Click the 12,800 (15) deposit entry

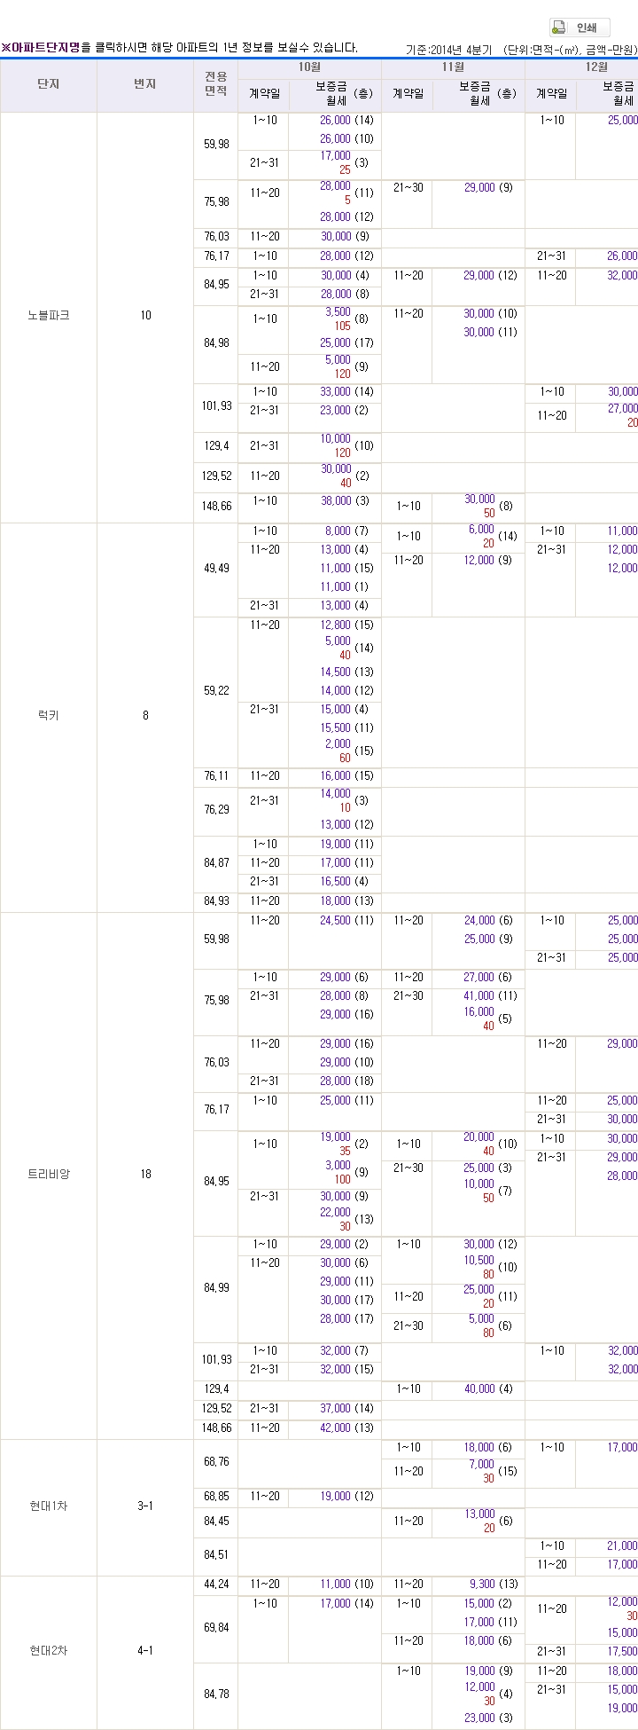[346, 625]
